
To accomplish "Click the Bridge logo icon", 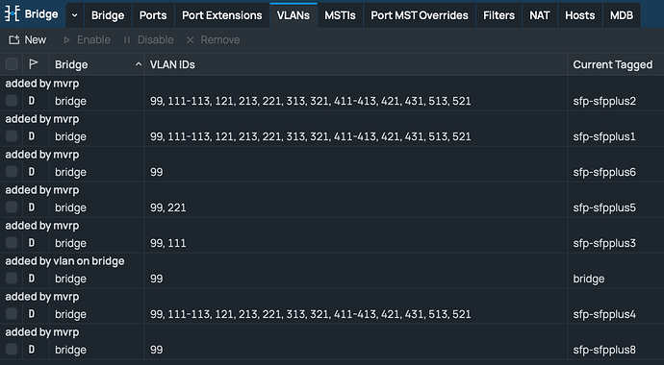I will tap(12, 14).
